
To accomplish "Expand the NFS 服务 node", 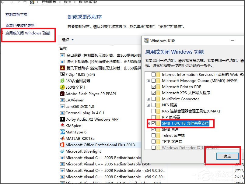I will click(148, 105).
